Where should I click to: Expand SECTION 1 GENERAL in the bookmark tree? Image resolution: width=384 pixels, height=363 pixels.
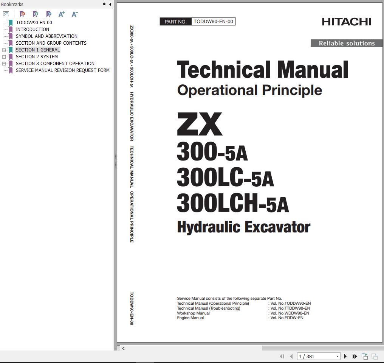pyautogui.click(x=4, y=50)
